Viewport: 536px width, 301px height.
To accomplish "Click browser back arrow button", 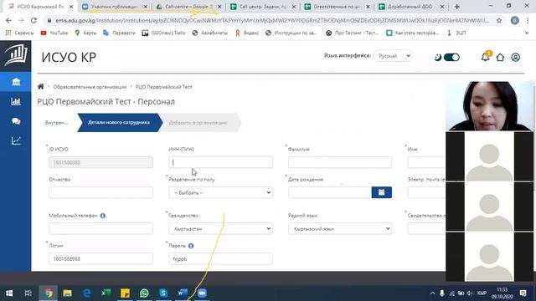I will coord(8,20).
